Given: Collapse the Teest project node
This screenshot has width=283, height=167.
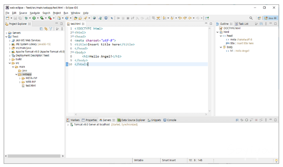Looking at the screenshot, I should click(x=7, y=37).
